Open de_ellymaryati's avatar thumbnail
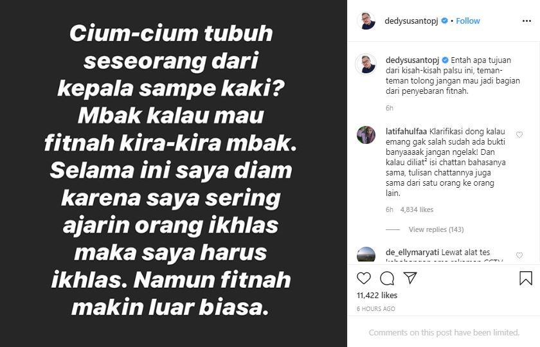540x347 pixels. tap(366, 255)
